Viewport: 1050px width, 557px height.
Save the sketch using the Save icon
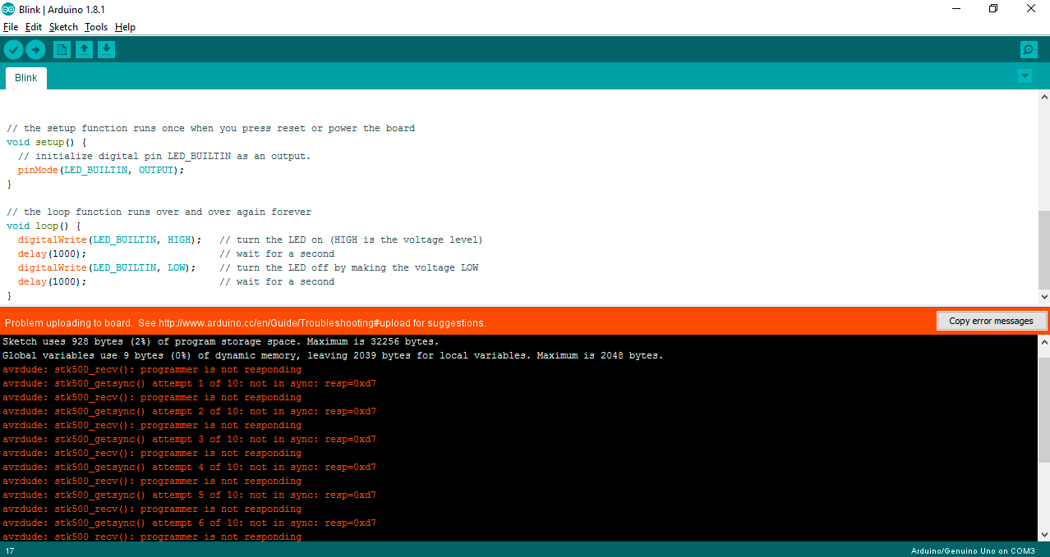[106, 50]
